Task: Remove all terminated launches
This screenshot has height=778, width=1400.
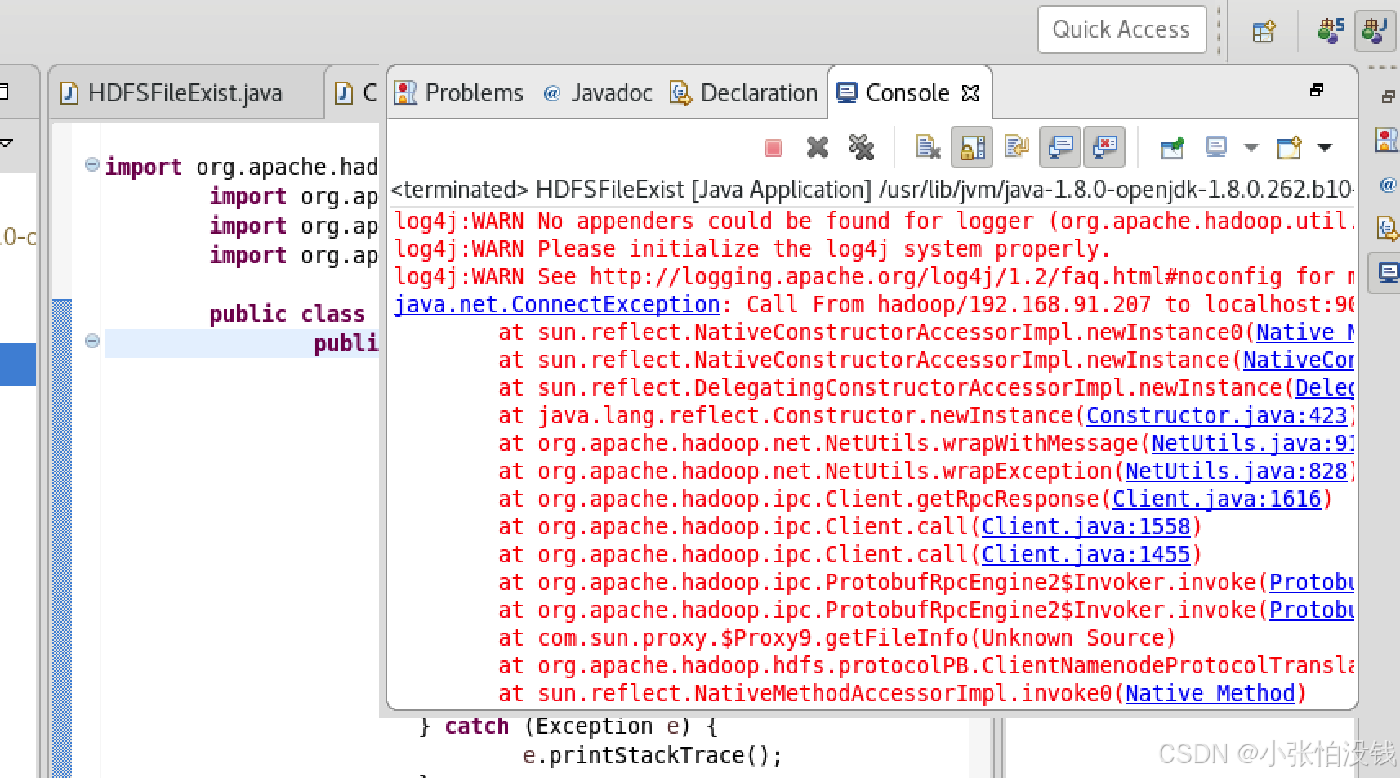Action: pos(862,147)
